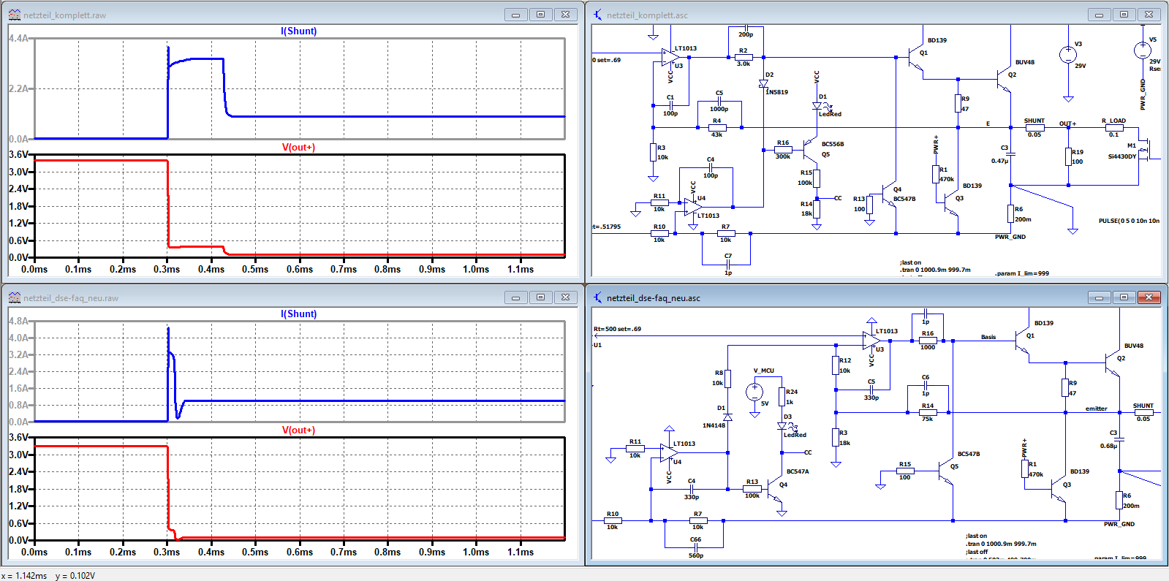The width and height of the screenshot is (1169, 581).
Task: Select the 1N5819 Schottky diode D2
Action: point(763,84)
